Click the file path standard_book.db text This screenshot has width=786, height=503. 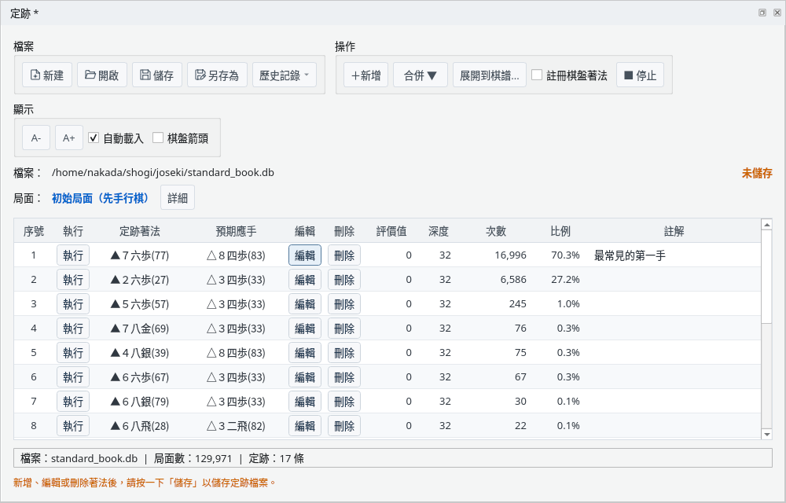[163, 172]
